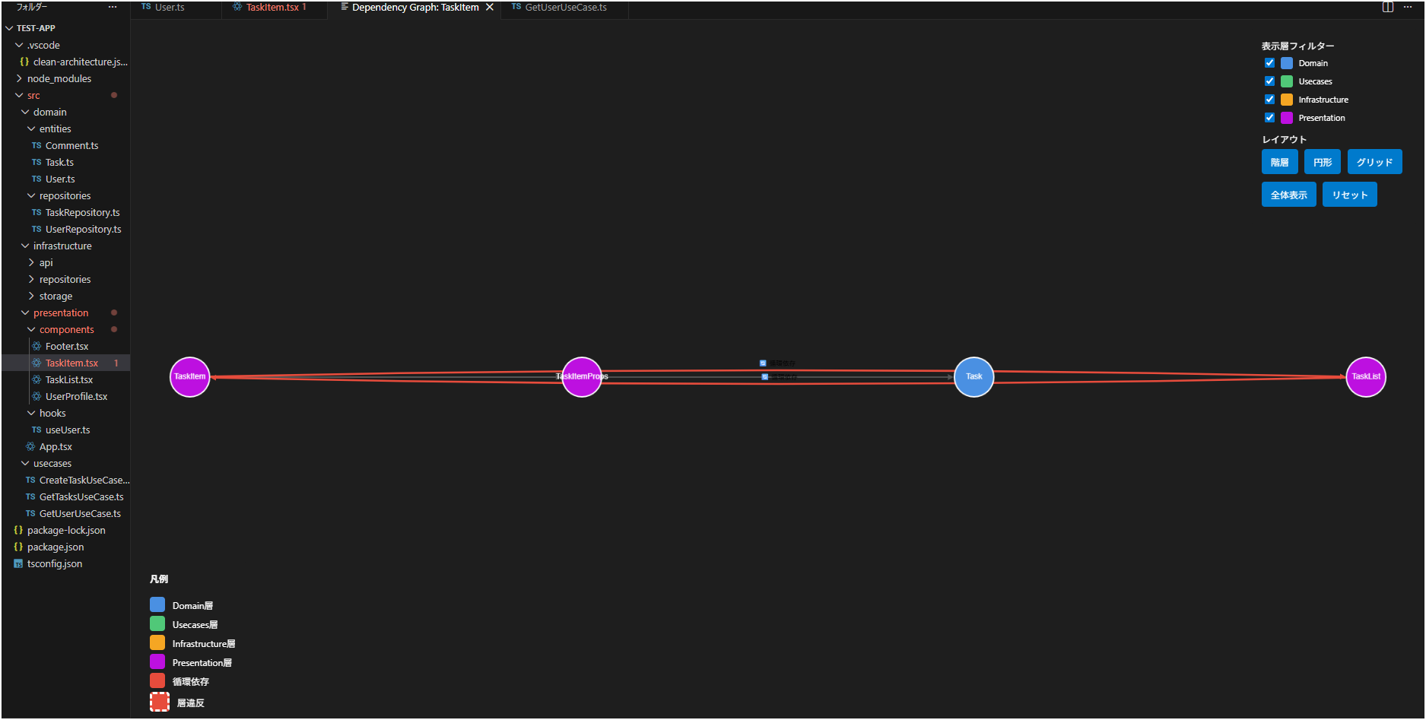
Task: Click the React icon of TaskList.tsx
Action: 37,379
